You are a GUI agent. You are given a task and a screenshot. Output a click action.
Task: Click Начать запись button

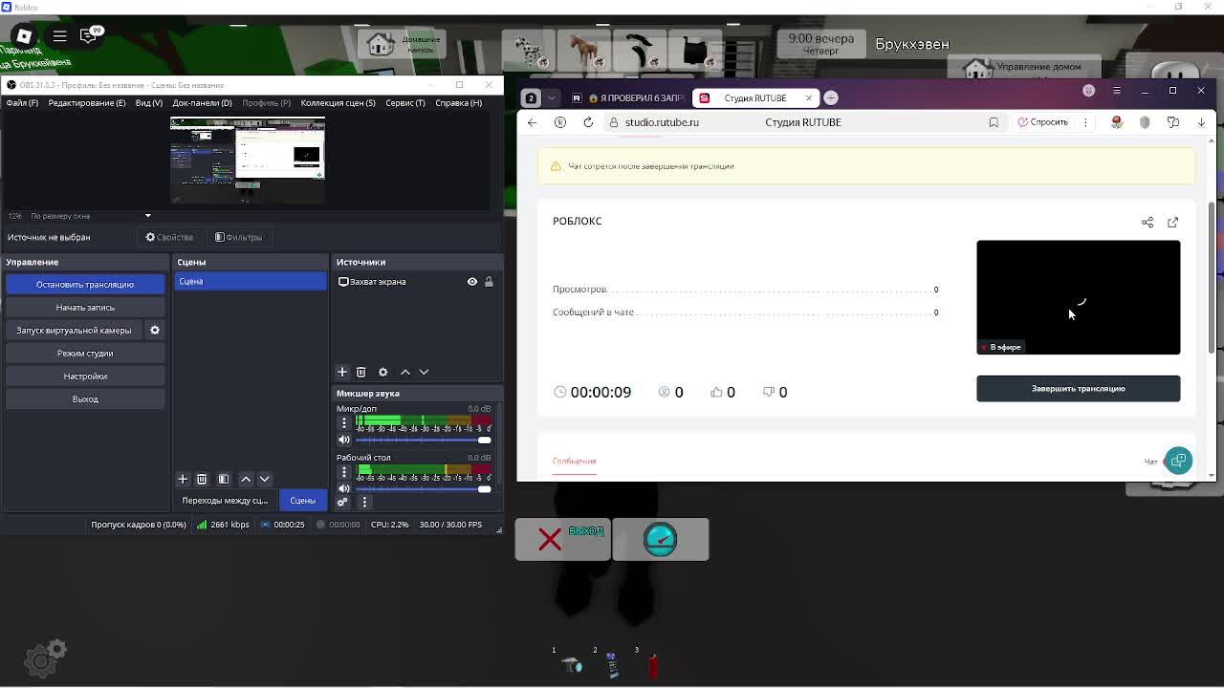point(85,308)
